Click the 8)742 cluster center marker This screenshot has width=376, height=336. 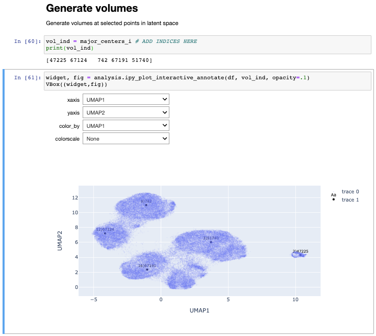146,205
